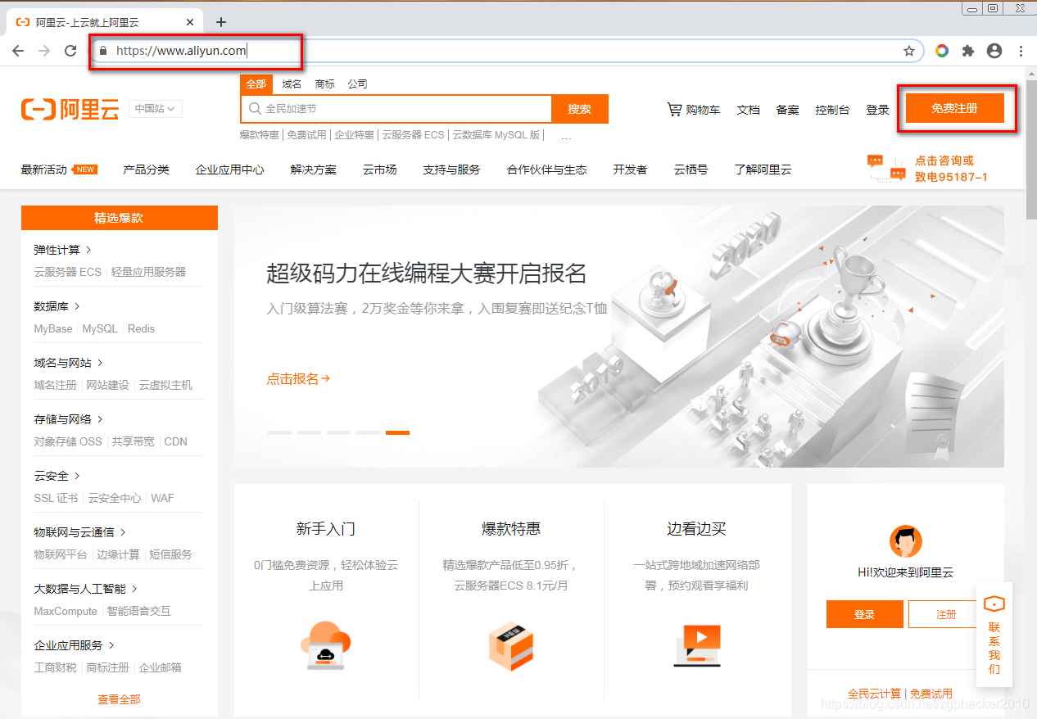Click the address bar URL field

click(508, 51)
